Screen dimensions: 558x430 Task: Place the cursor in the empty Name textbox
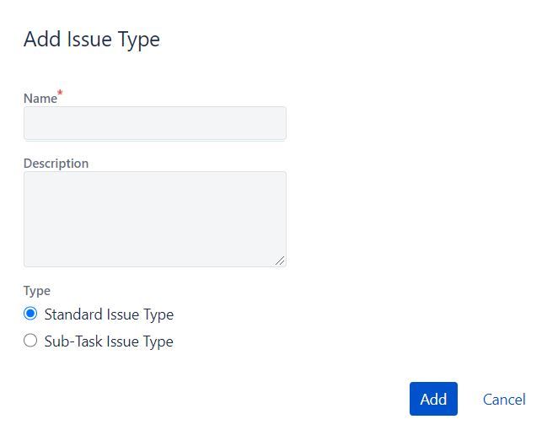tap(154, 123)
